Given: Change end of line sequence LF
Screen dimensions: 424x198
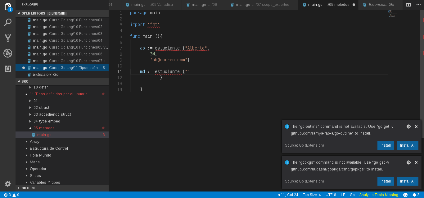Looking at the screenshot, I should [343, 195].
